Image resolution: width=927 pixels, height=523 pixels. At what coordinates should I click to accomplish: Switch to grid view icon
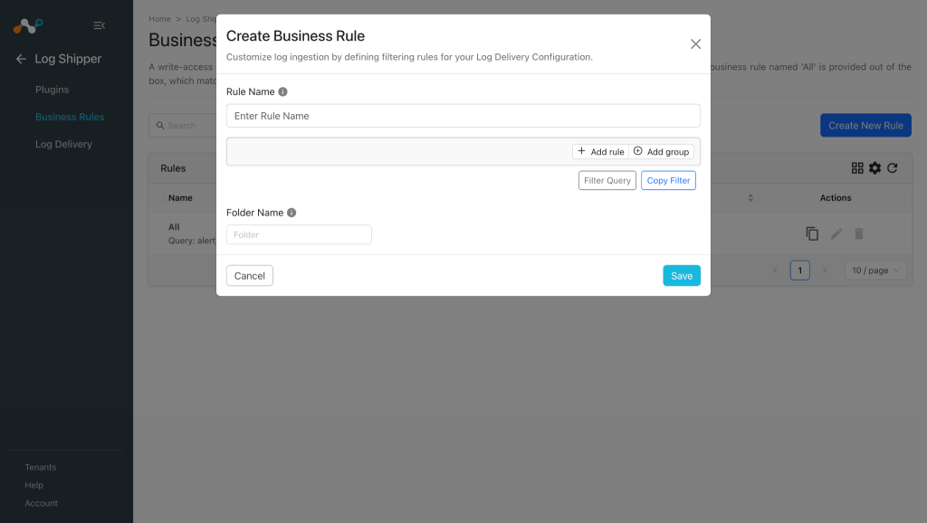click(857, 168)
